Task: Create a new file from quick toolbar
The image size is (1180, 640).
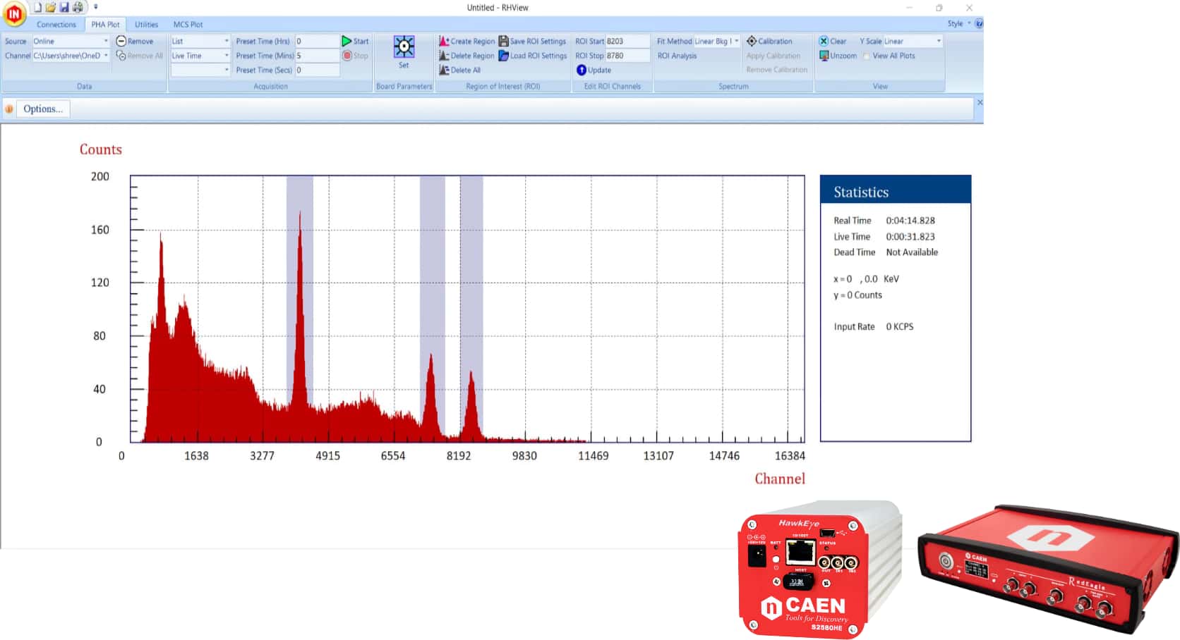Action: 37,7
